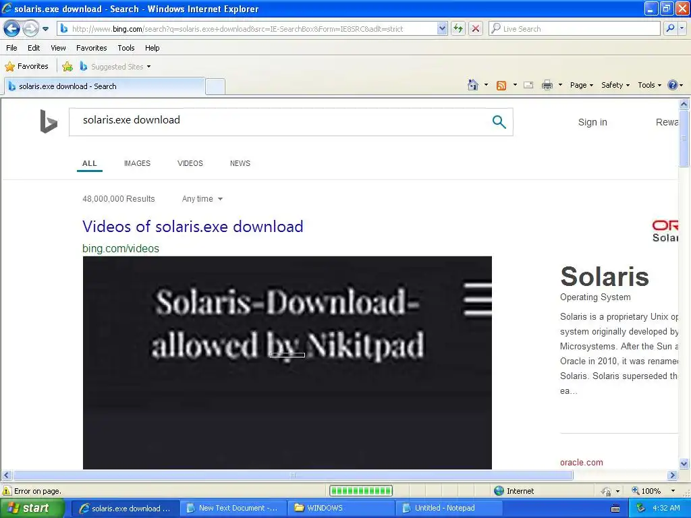Screen dimensions: 691x518
Task: Click the status bar security lock icon
Action: pyautogui.click(x=607, y=491)
